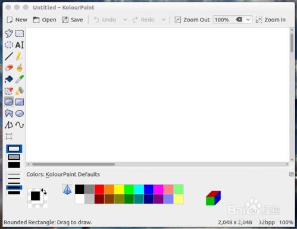Image resolution: width=297 pixels, height=229 pixels.
Task: Select the Text tool
Action: pos(20,45)
